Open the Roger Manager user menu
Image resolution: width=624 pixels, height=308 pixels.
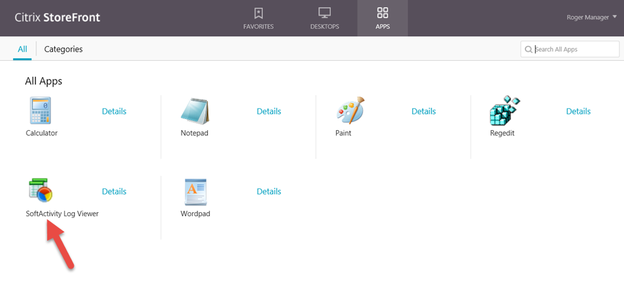[592, 17]
